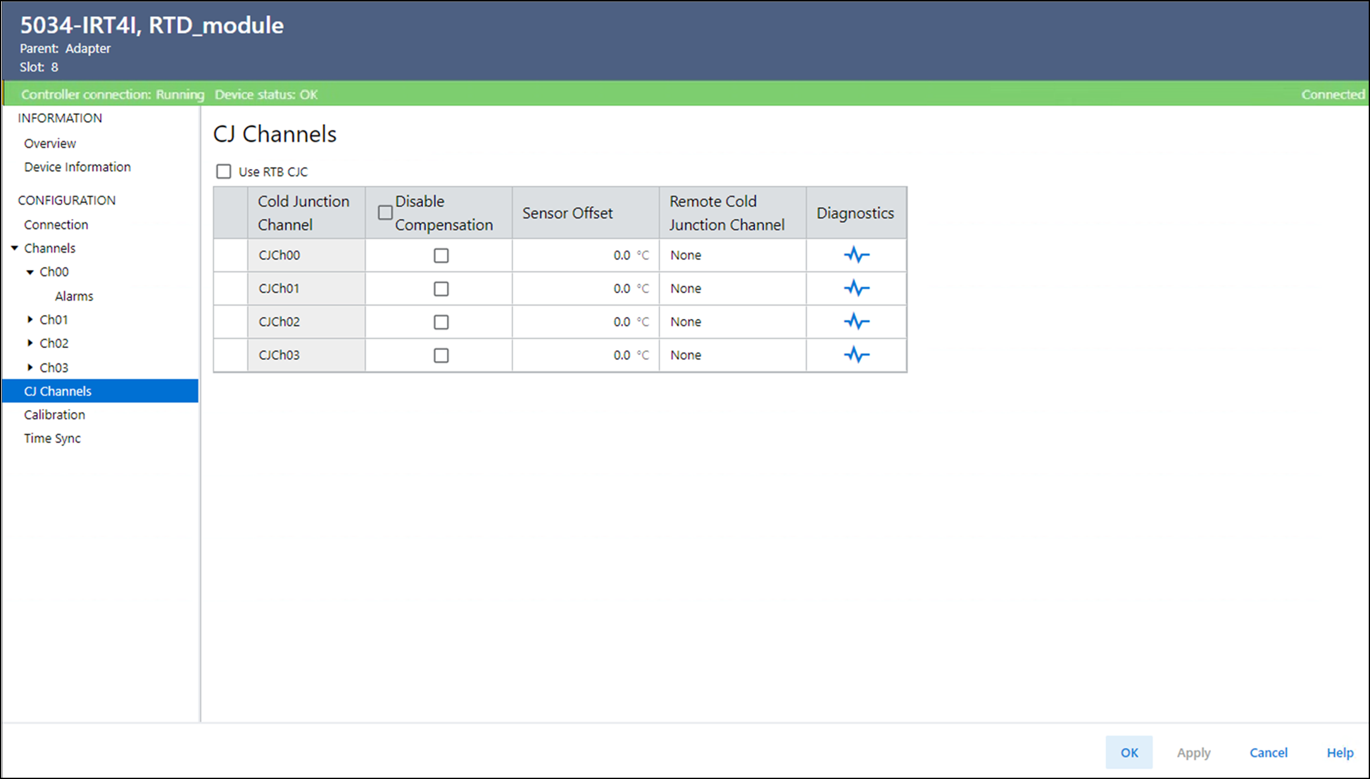
Task: Open the Help link
Action: coord(1340,752)
